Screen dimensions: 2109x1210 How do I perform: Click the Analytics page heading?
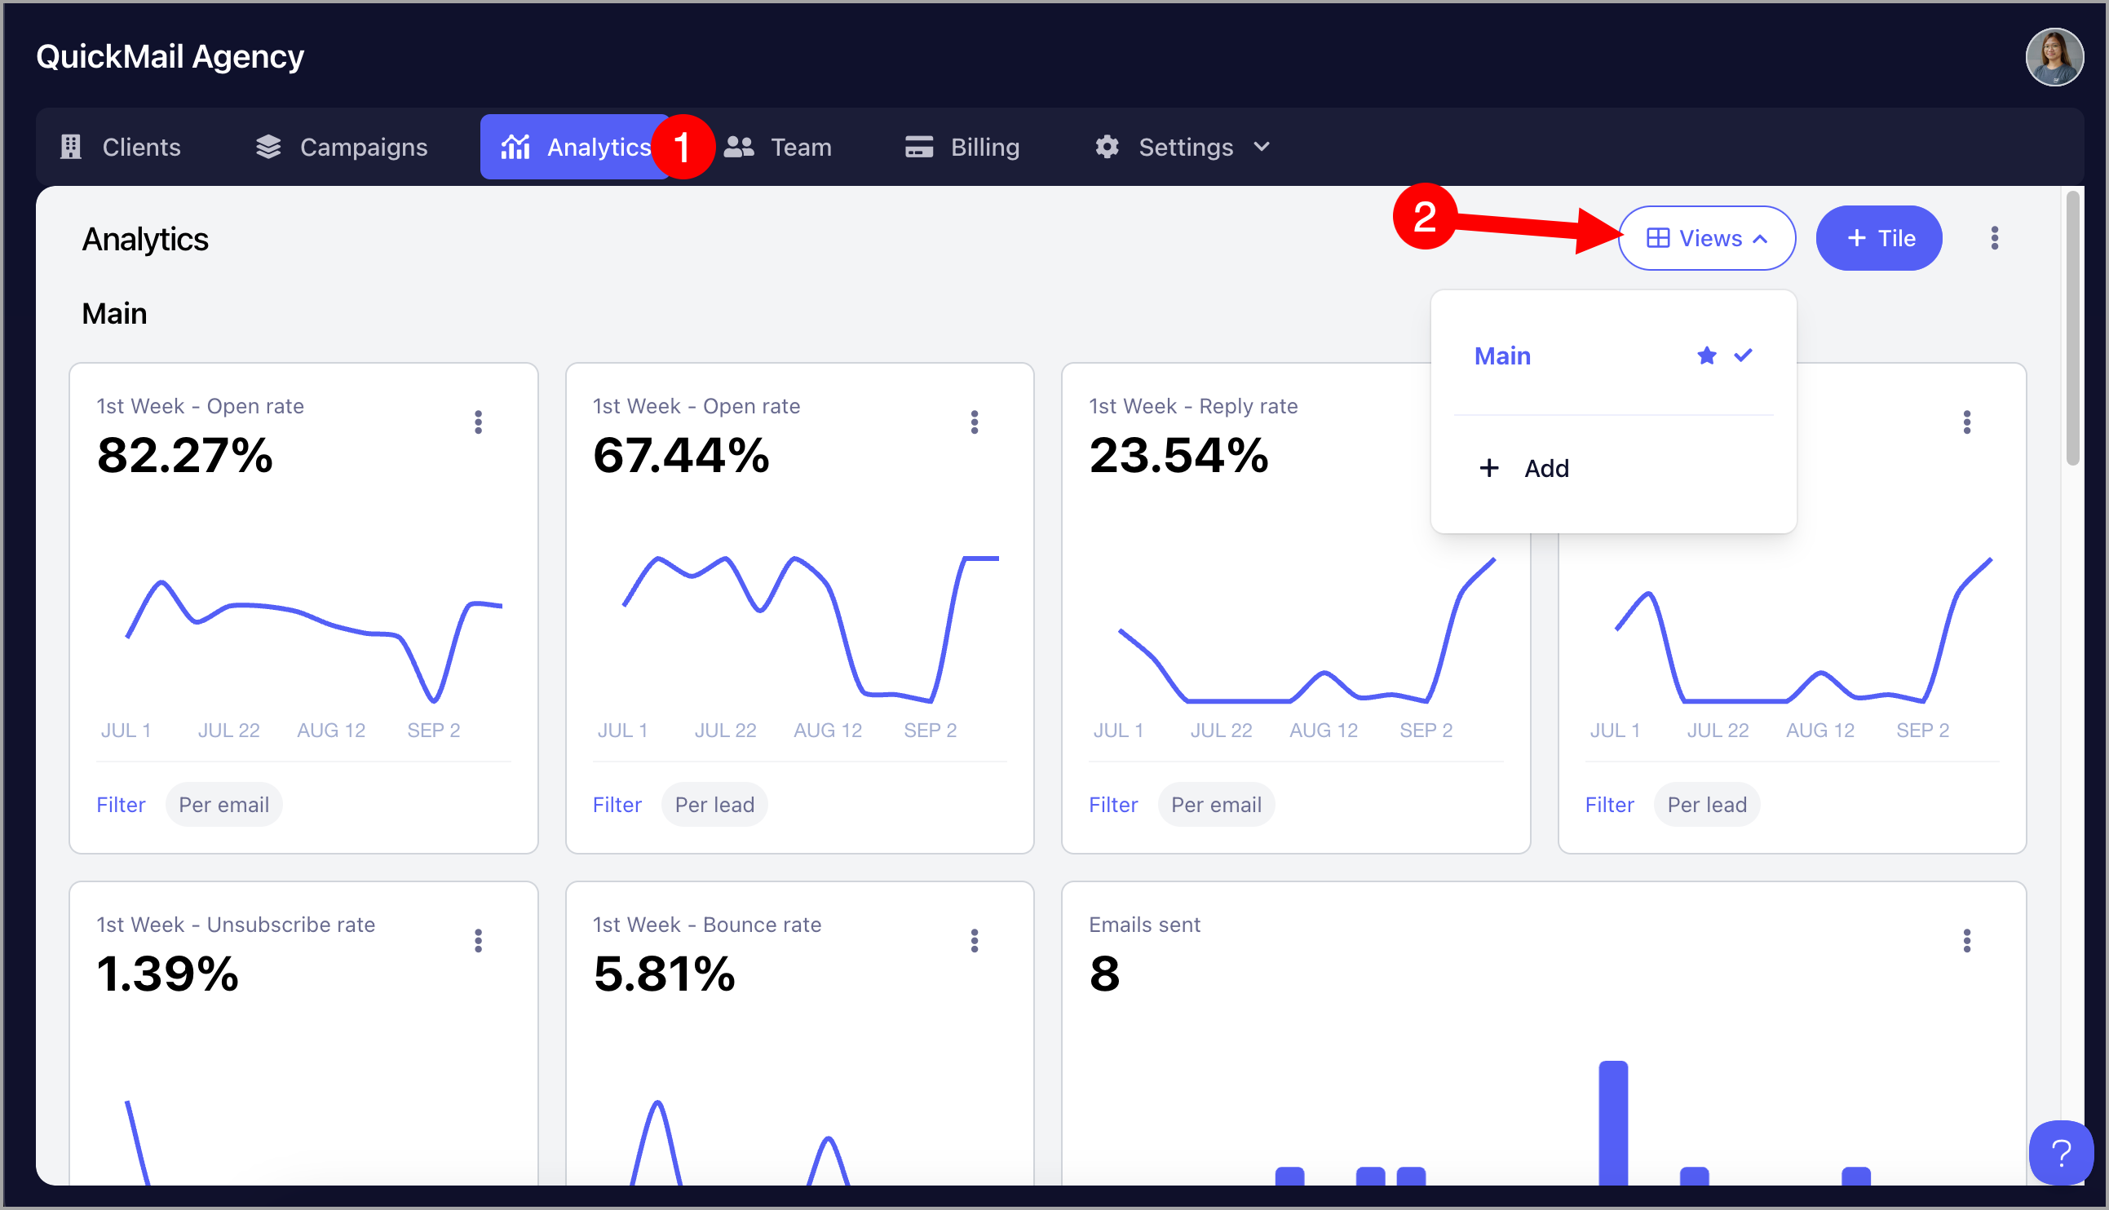click(145, 240)
